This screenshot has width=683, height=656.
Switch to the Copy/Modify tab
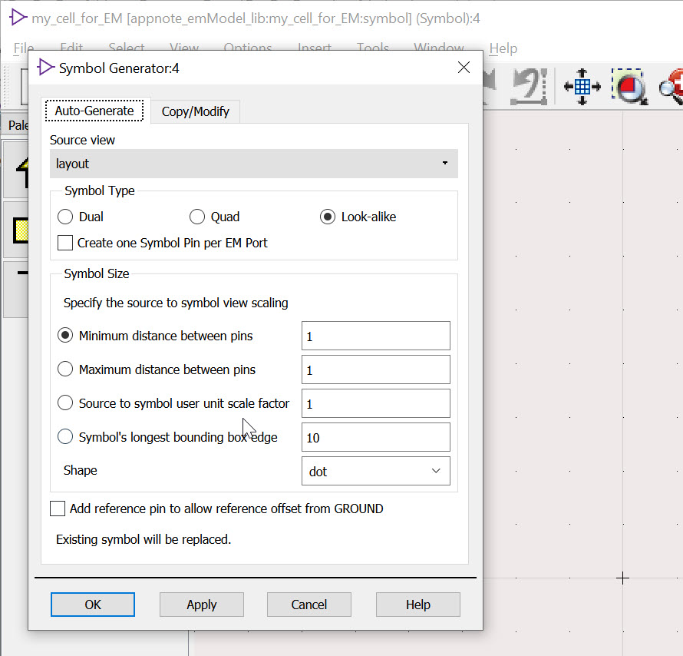195,111
